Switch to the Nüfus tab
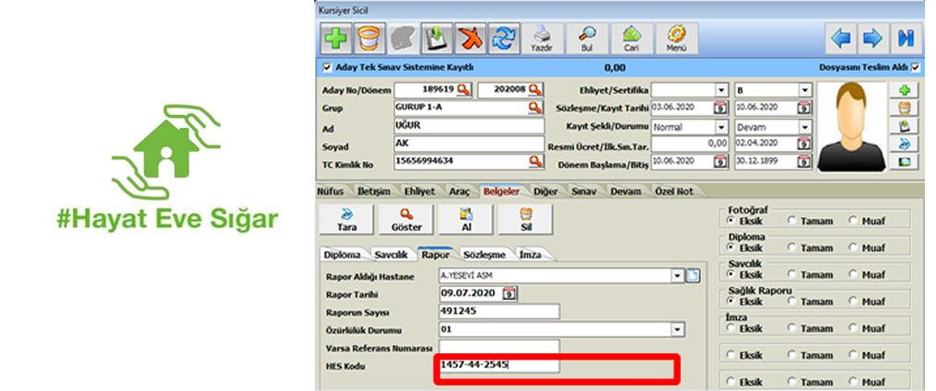The width and height of the screenshot is (936, 391). (330, 191)
